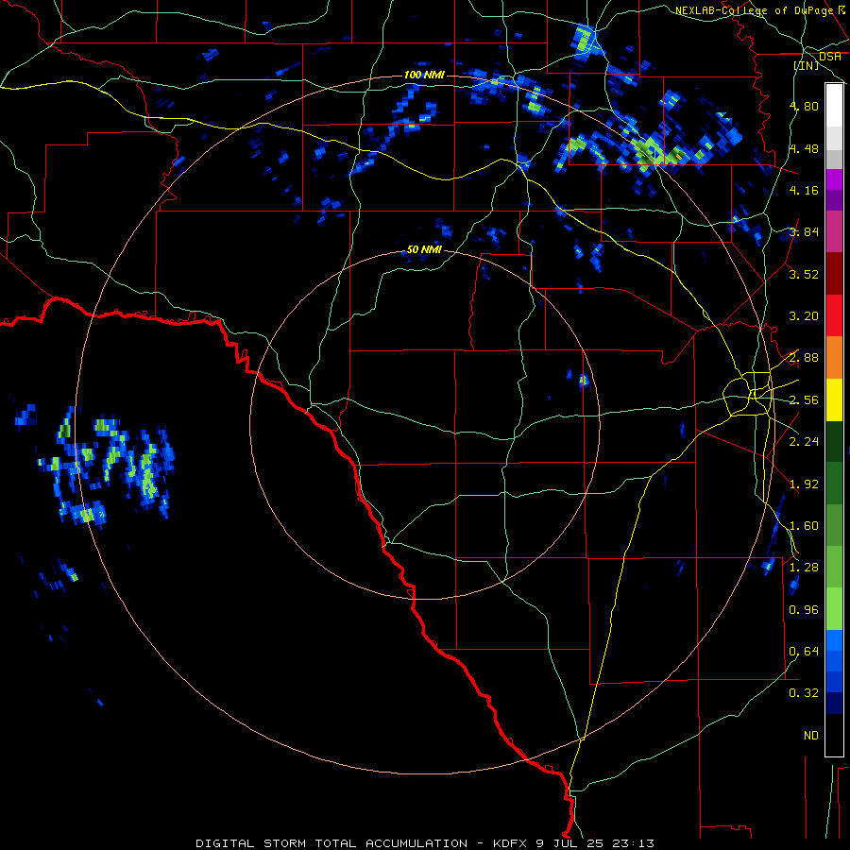
Task: Click the DSA product label
Action: coord(830,57)
